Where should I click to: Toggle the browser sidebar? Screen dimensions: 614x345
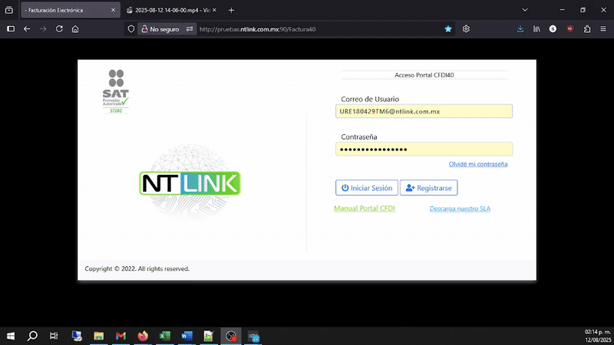tap(11, 29)
